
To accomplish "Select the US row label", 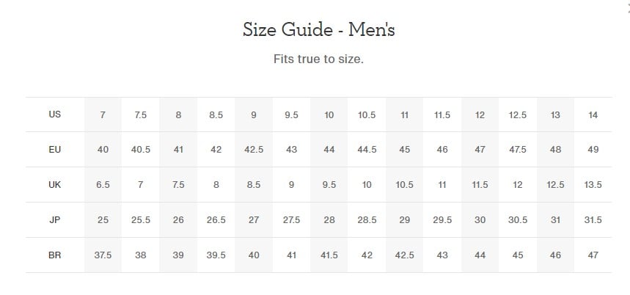I will click(x=55, y=114).
